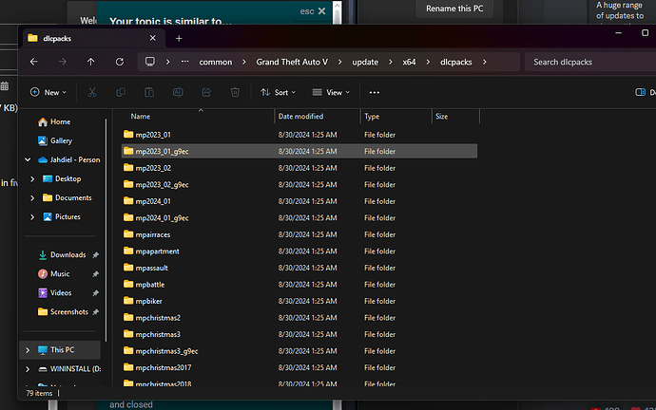Expand the Desktop tree node
Image resolution: width=656 pixels, height=410 pixels.
tap(32, 178)
